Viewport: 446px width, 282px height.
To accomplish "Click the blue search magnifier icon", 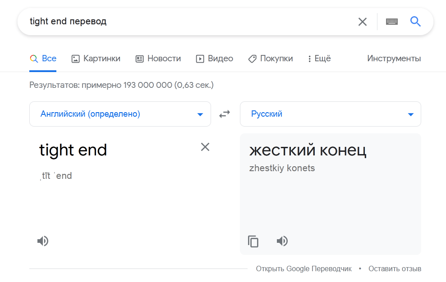I will click(415, 21).
